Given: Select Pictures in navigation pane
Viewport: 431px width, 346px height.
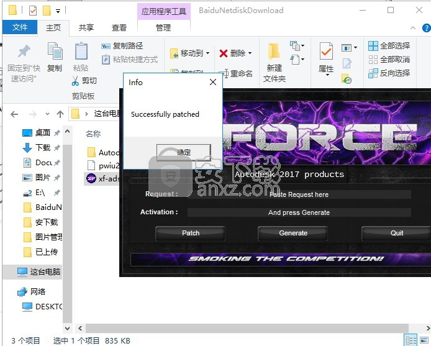Looking at the screenshot, I should [42, 178].
